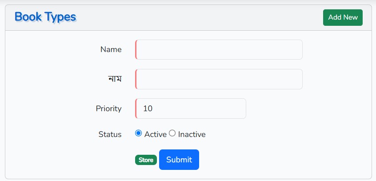The width and height of the screenshot is (376, 181).
Task: Click the red left edge of নাম field
Action: 136,79
